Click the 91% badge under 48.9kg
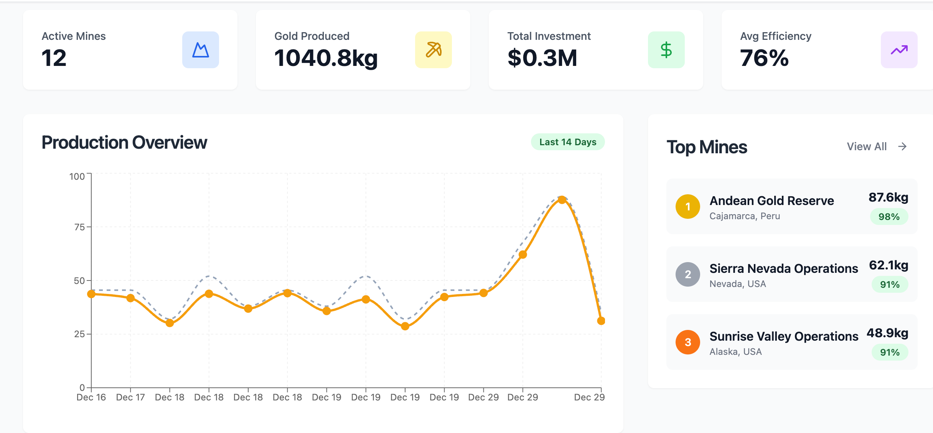 (890, 352)
